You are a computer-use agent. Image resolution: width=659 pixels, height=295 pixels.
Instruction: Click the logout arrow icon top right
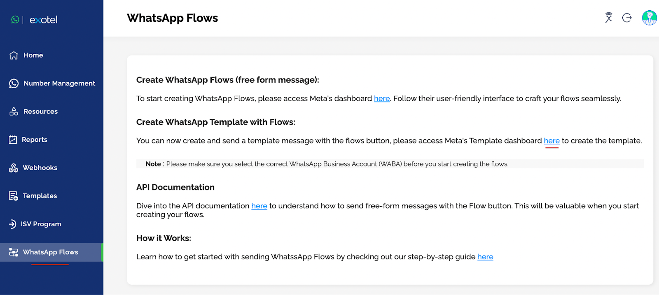pos(626,18)
